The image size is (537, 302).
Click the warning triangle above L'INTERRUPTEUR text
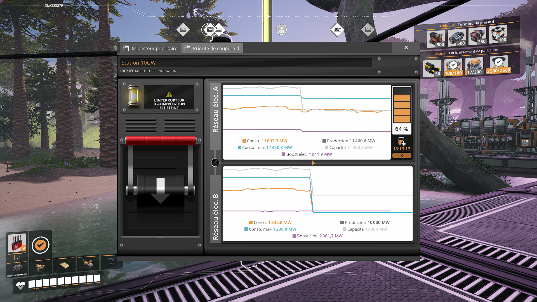[x=169, y=95]
